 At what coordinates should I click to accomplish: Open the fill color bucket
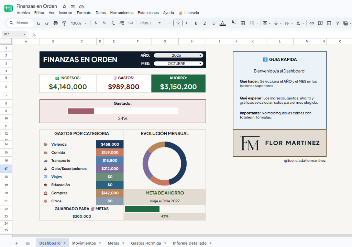pyautogui.click(x=233, y=23)
